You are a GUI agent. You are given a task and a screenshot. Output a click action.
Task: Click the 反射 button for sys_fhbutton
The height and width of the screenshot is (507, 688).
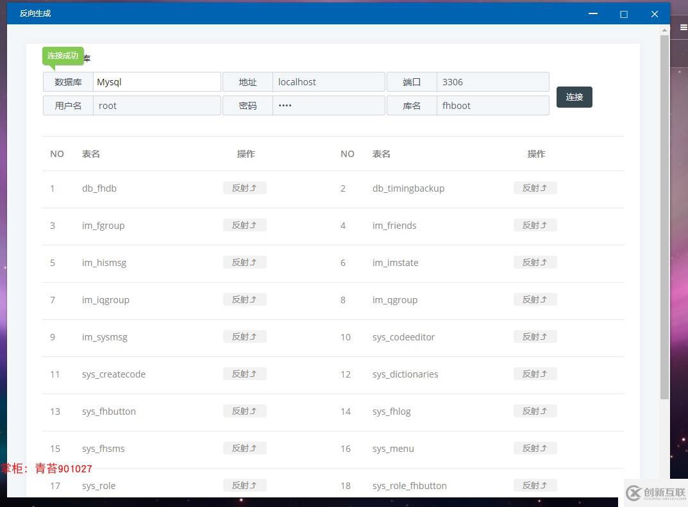[244, 411]
